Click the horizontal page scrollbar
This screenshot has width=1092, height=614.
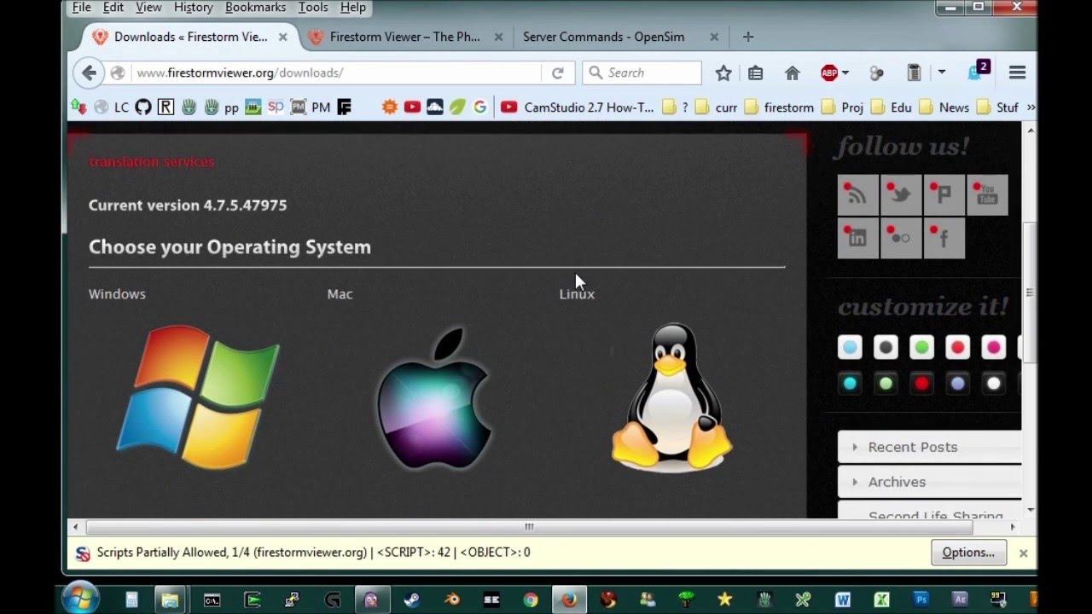pos(529,527)
